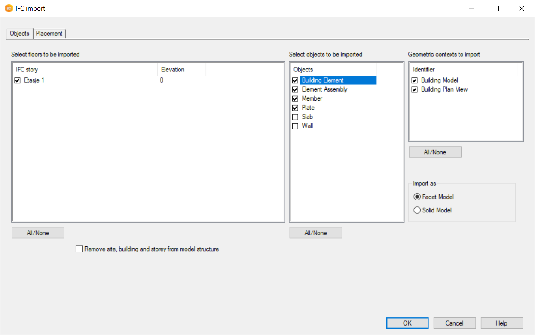Uncheck the Etasje 1 floor checkbox
This screenshot has width=535, height=335.
point(18,80)
